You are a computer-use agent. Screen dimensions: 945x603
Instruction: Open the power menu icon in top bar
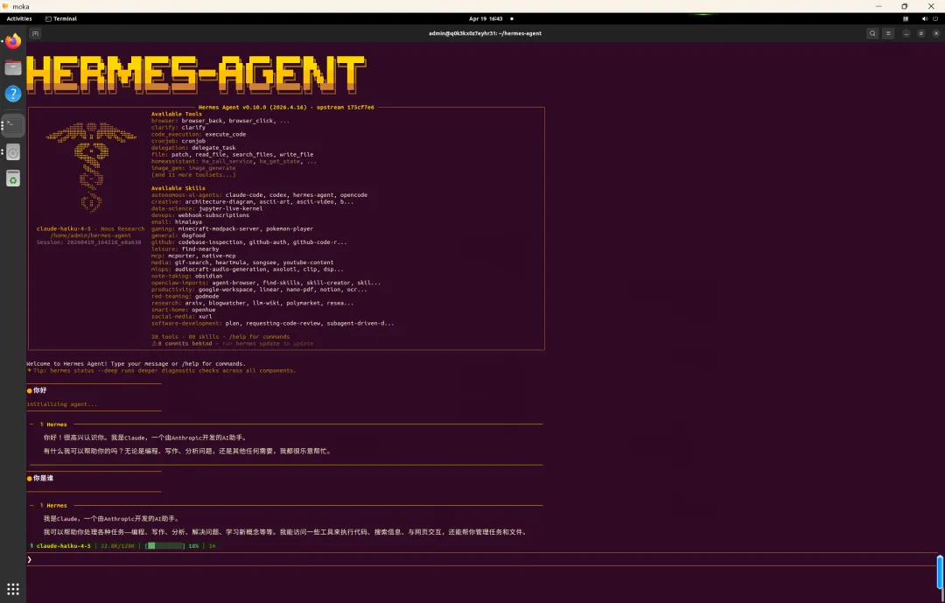click(935, 18)
